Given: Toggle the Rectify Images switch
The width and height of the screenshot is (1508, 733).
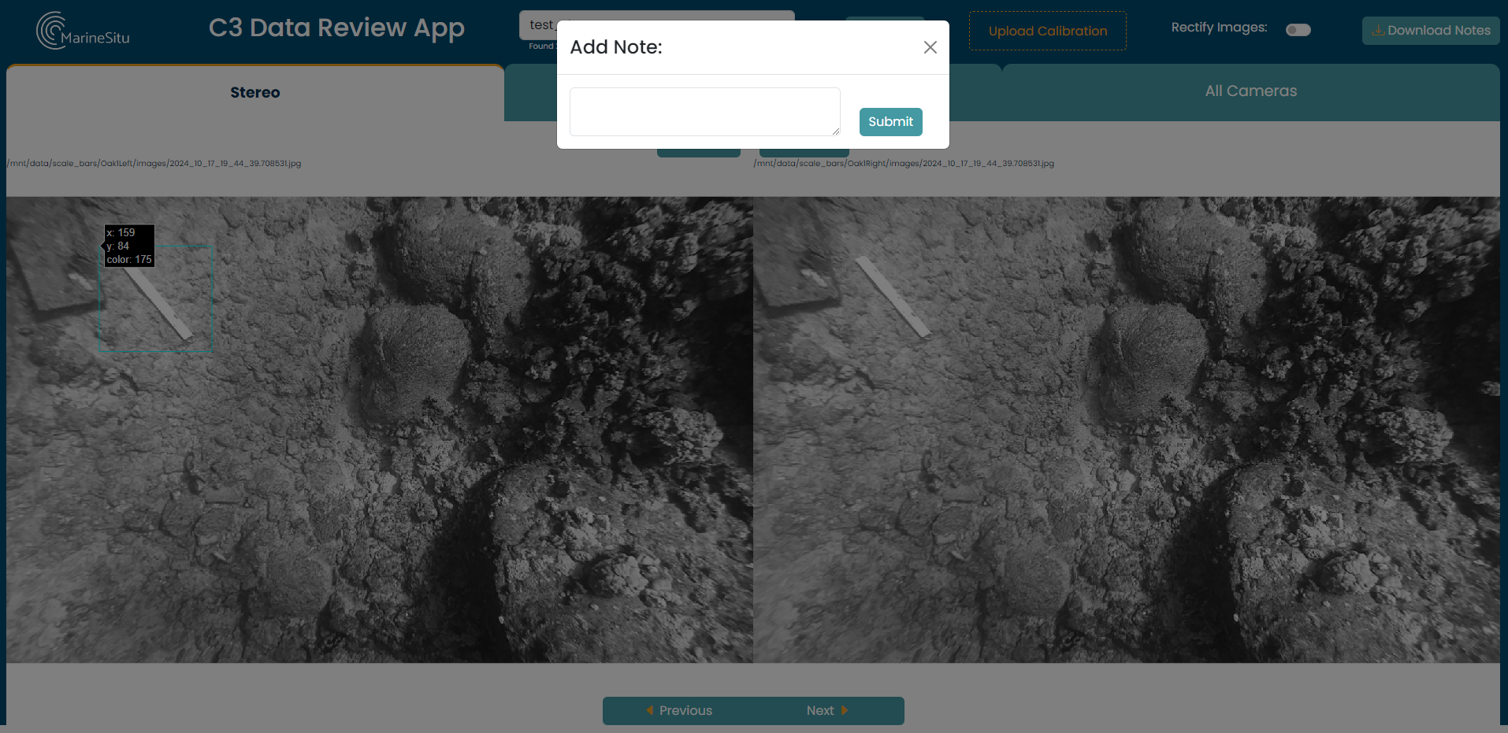Looking at the screenshot, I should (x=1298, y=30).
